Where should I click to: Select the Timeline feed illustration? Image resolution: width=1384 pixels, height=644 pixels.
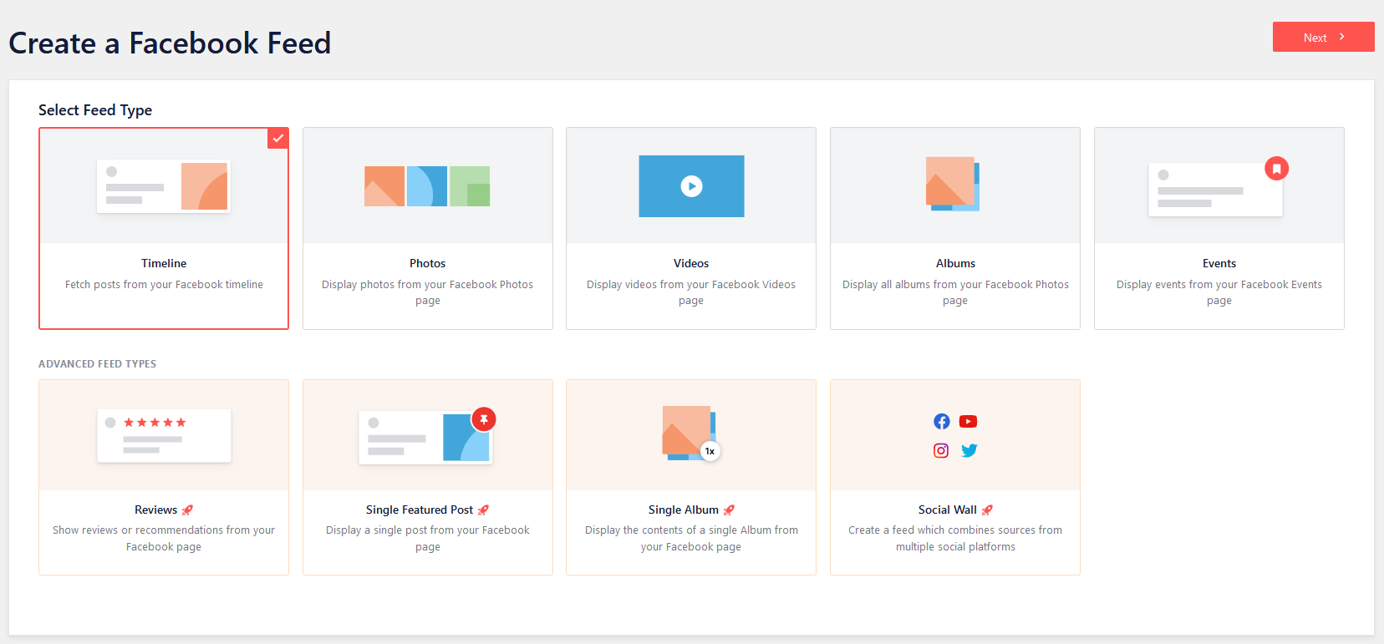164,185
